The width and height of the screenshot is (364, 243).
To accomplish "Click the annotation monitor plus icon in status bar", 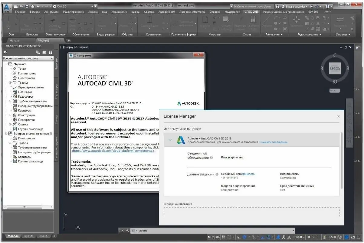I will coord(318,237).
